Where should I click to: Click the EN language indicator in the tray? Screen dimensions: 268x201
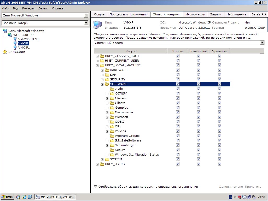point(230,197)
